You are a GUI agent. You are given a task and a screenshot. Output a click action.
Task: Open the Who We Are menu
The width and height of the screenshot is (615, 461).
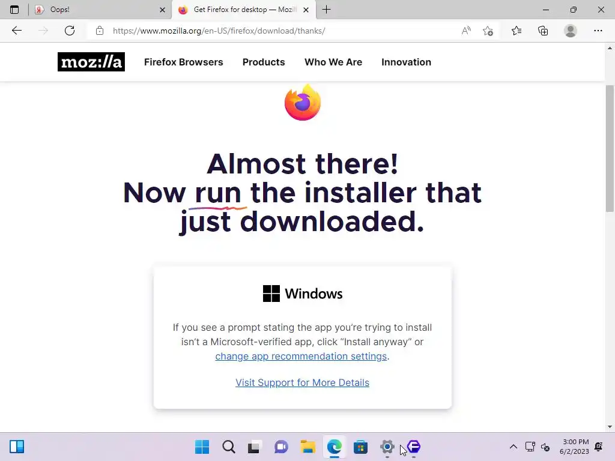point(333,62)
